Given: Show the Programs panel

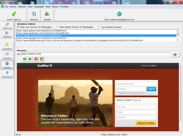Looking at the screenshot, I should click(7, 56).
